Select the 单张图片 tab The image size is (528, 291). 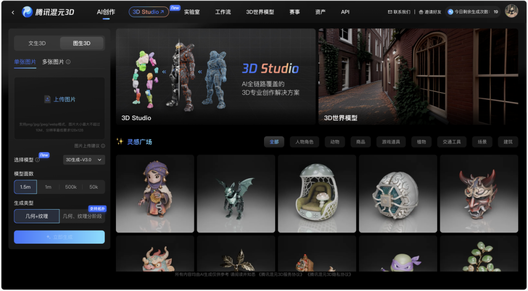[x=25, y=62]
